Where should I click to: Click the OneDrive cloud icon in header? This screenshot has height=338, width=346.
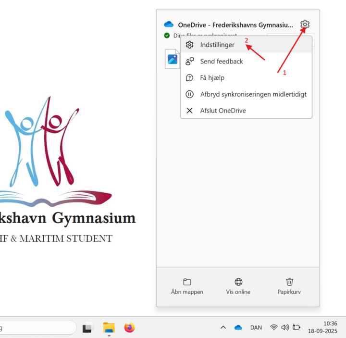[x=168, y=25]
